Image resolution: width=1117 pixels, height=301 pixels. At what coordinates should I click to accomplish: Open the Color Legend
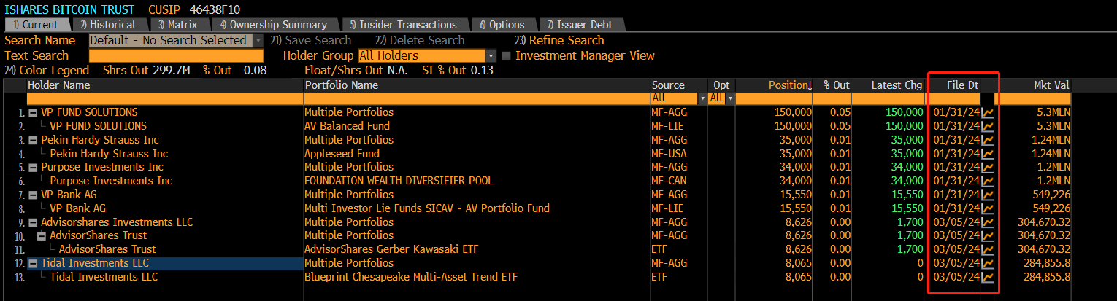[47, 70]
